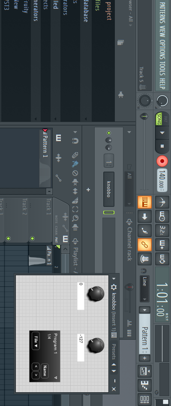This screenshot has width=171, height=406.
Task: Toggle the playlist snap magnet icon
Action: tap(75, 141)
